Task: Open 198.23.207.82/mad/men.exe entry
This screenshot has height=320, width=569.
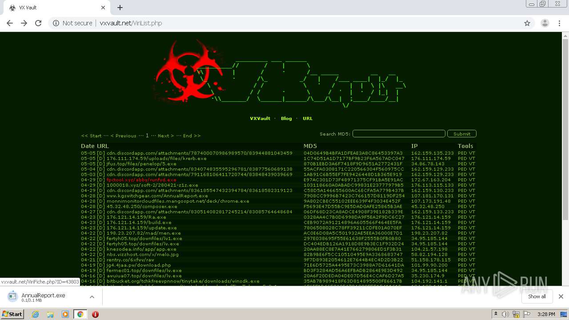Action: pos(144,233)
